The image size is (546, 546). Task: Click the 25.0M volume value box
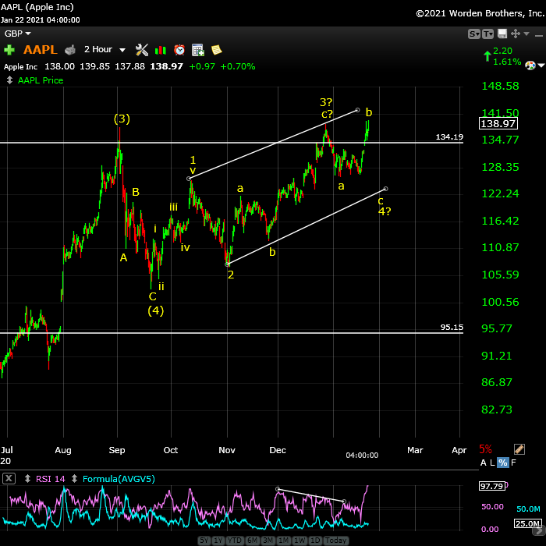(x=527, y=523)
